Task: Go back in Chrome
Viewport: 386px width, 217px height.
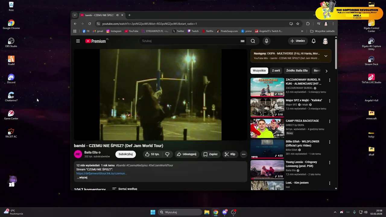Action: pyautogui.click(x=75, y=24)
